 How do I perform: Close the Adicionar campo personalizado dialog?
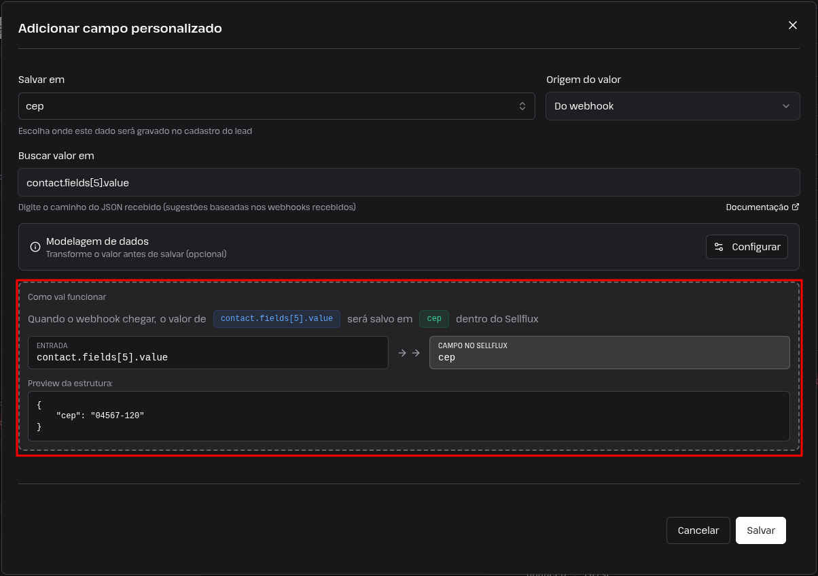click(792, 25)
